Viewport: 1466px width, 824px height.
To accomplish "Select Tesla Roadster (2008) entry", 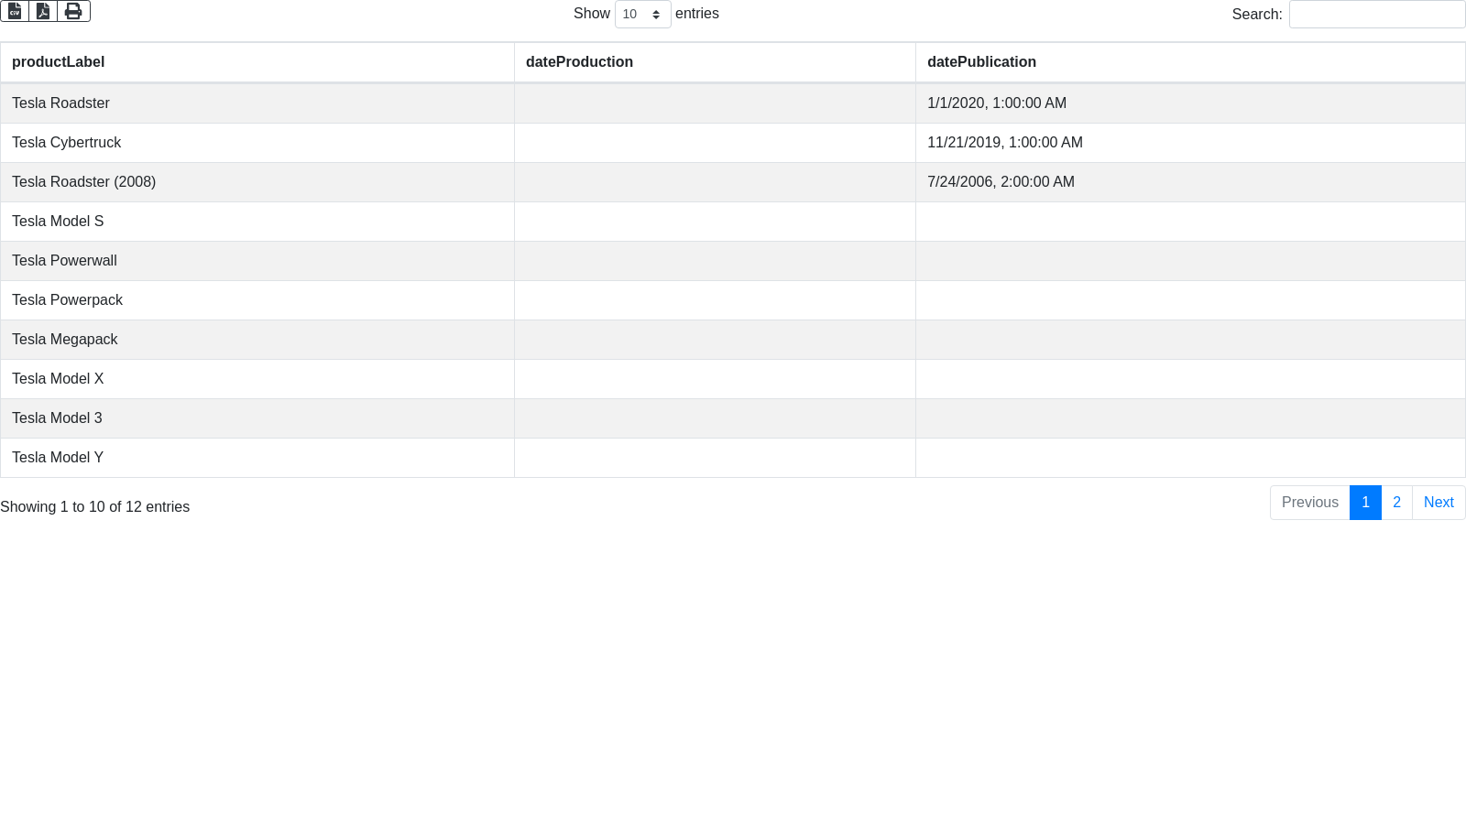I will point(83,182).
